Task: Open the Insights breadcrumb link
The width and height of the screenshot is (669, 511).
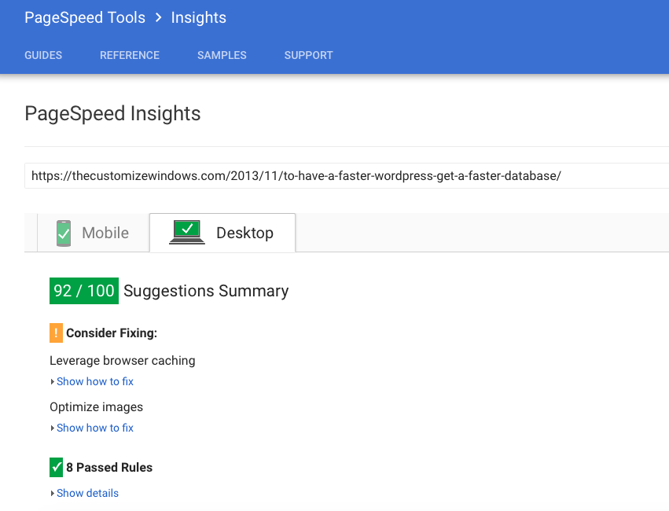Action: [x=199, y=17]
